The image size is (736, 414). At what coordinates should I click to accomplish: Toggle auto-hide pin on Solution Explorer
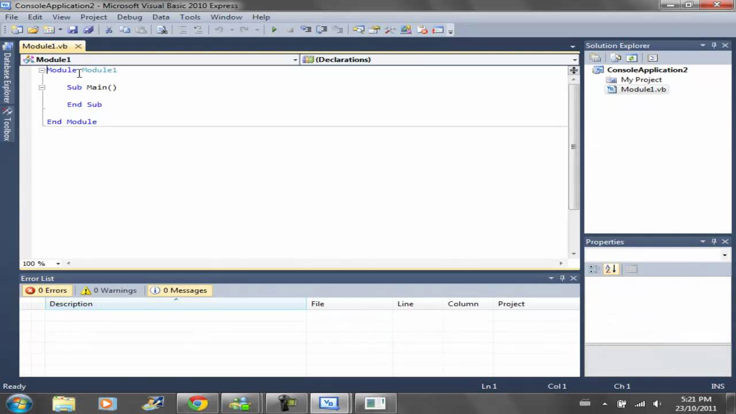click(714, 45)
